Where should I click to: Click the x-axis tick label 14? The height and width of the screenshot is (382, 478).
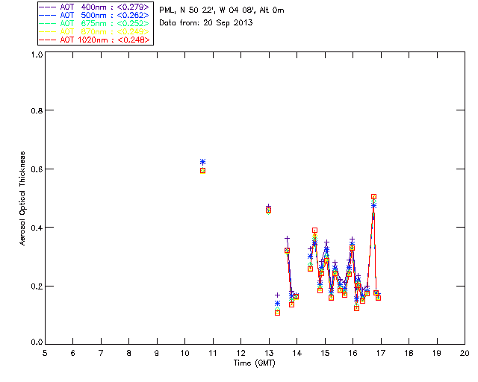297,353
